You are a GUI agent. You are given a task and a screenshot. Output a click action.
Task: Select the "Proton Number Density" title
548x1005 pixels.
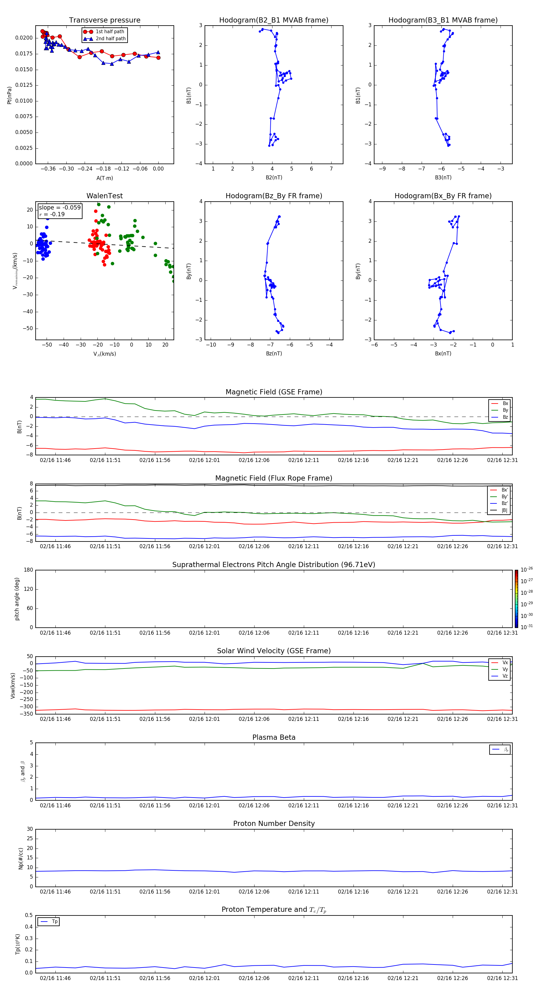coord(274,823)
